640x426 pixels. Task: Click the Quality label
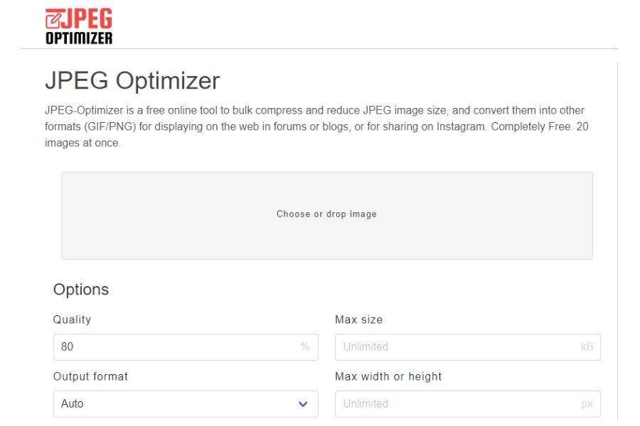tap(72, 319)
